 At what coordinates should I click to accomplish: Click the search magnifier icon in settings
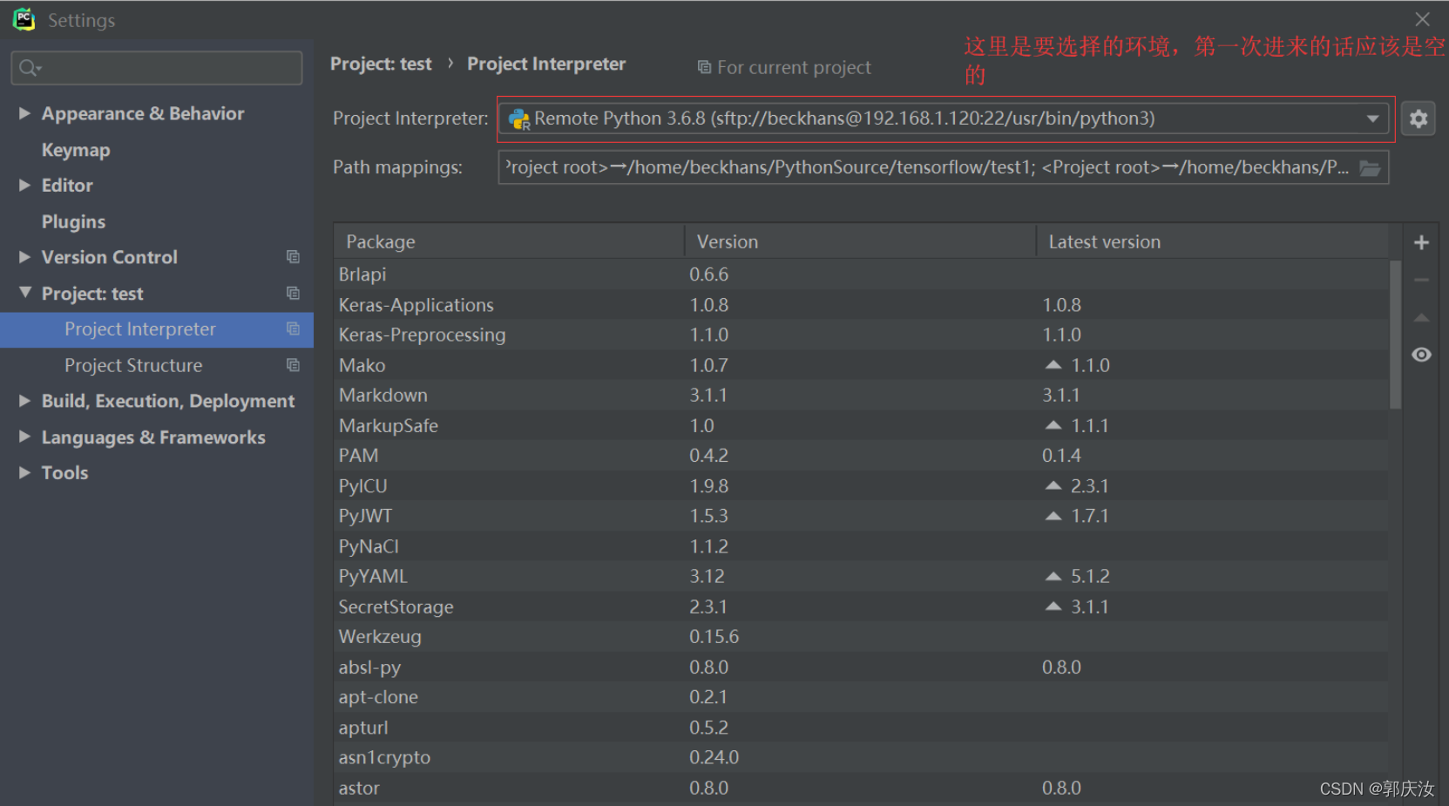click(x=30, y=68)
